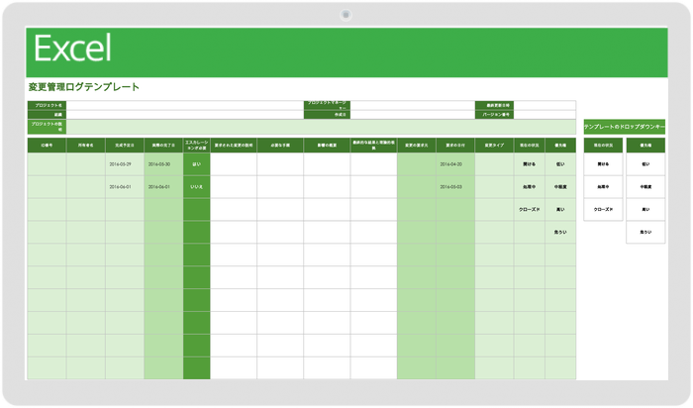Click the Excel logo text in banner
693x408 pixels.
coord(72,49)
